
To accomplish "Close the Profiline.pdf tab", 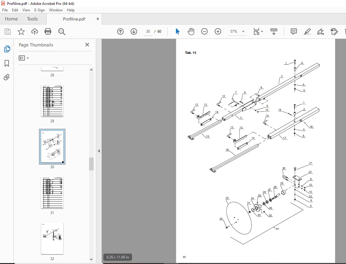I will pyautogui.click(x=98, y=19).
